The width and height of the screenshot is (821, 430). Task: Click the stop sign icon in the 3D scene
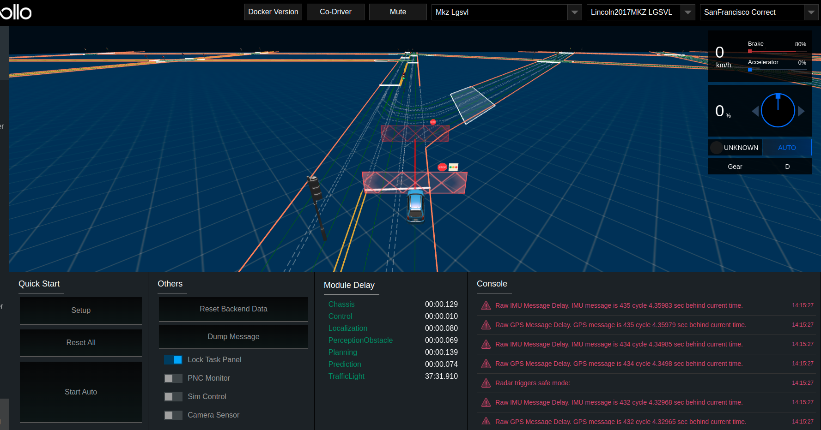pos(442,167)
